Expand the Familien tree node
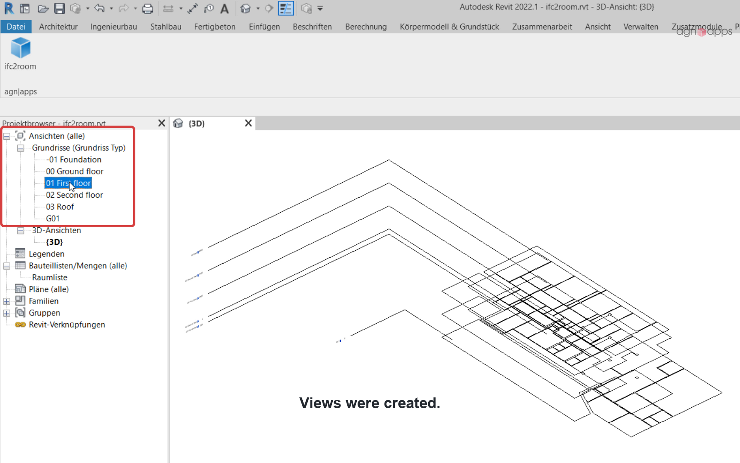 coord(7,301)
